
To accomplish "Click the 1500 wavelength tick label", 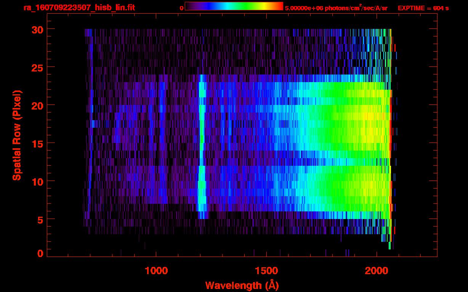I will (266, 271).
